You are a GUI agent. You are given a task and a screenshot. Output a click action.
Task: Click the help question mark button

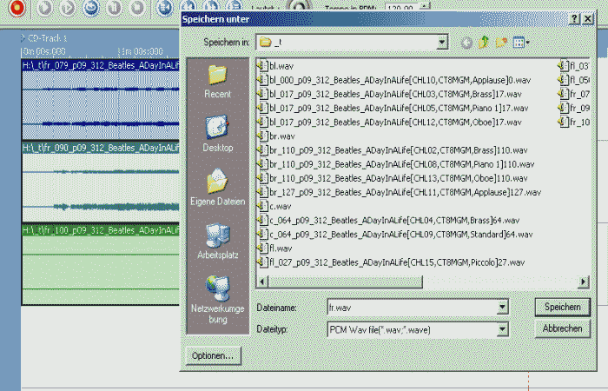pos(576,19)
